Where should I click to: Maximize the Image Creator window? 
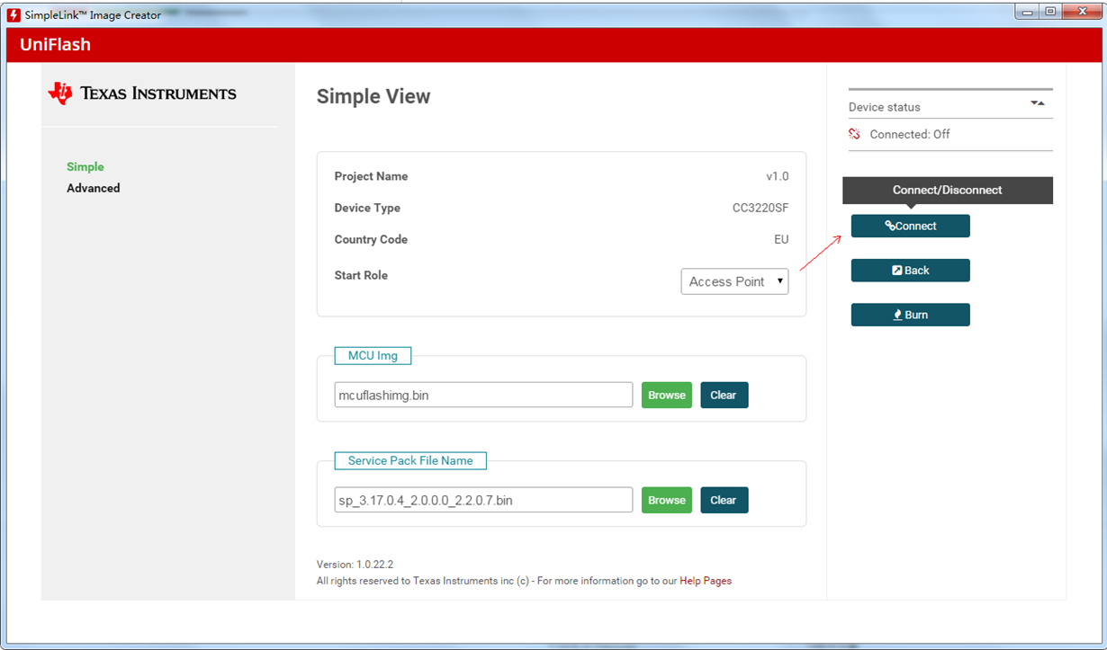[1050, 12]
